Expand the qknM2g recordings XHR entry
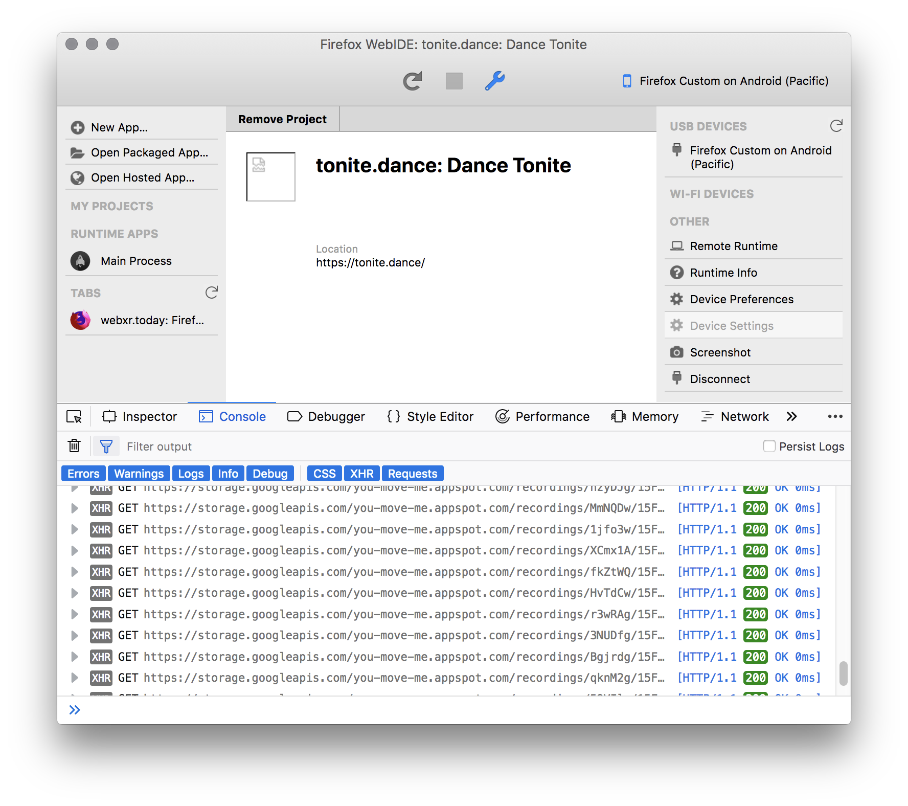 [x=75, y=678]
